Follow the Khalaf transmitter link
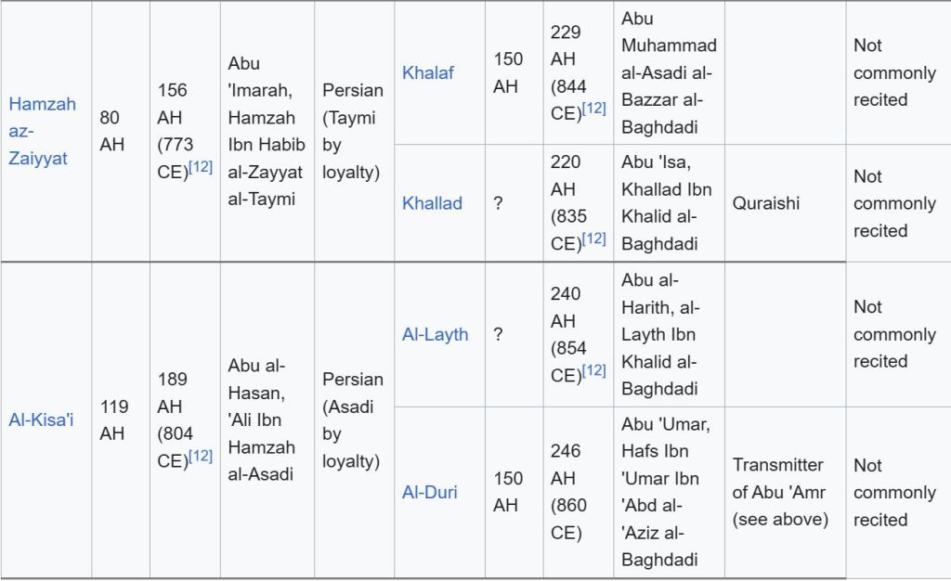This screenshot has height=581, width=951. click(428, 72)
